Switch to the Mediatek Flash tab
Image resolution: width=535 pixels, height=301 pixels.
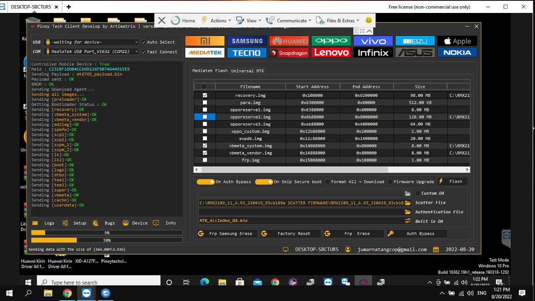pos(210,71)
